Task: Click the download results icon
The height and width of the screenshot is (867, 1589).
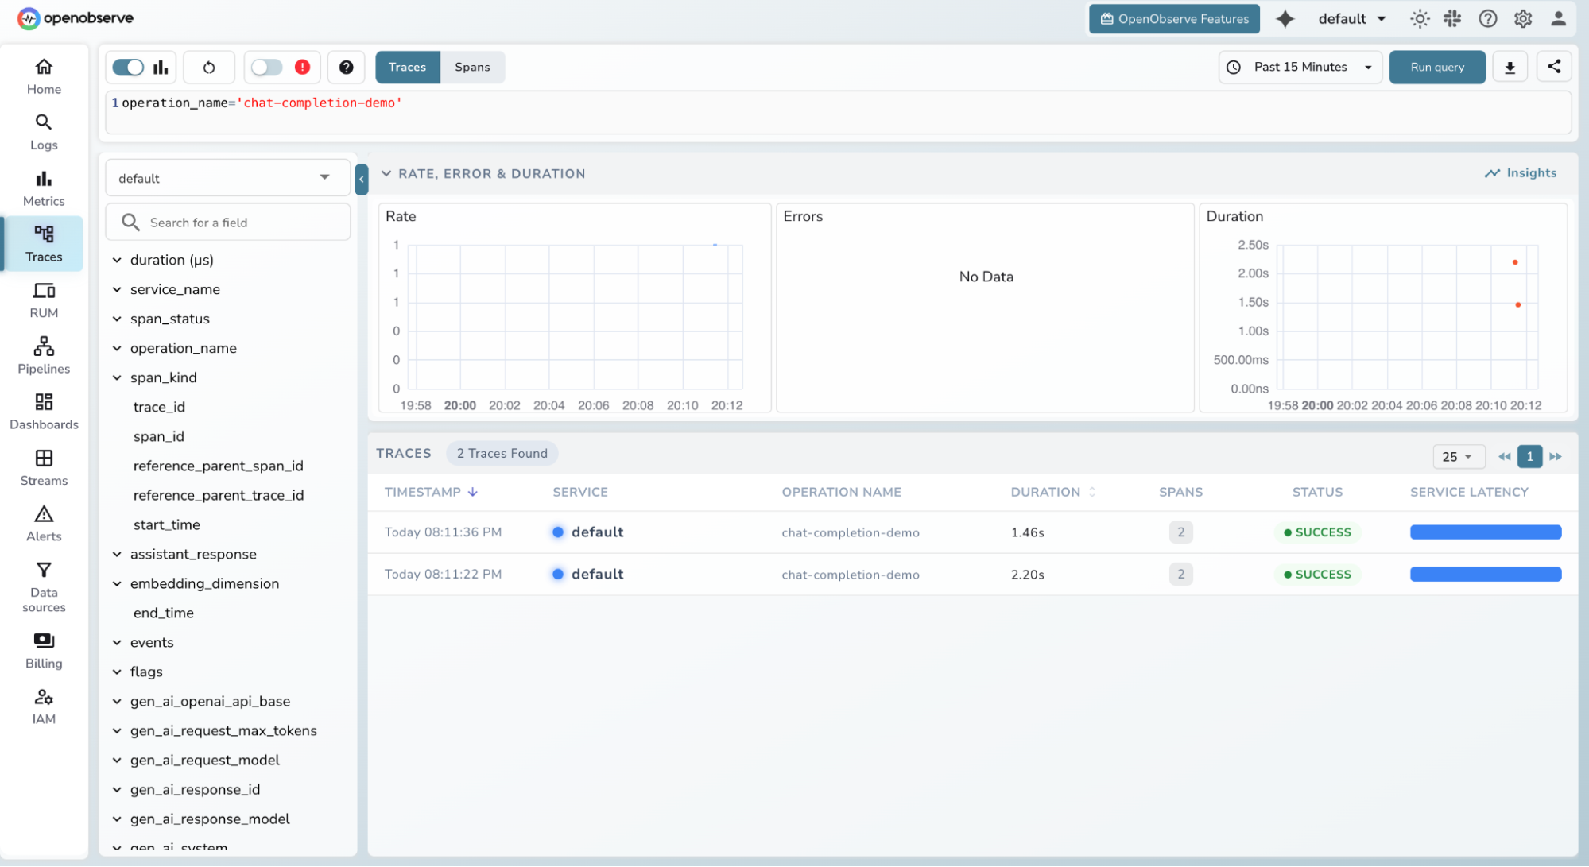Action: click(x=1510, y=67)
